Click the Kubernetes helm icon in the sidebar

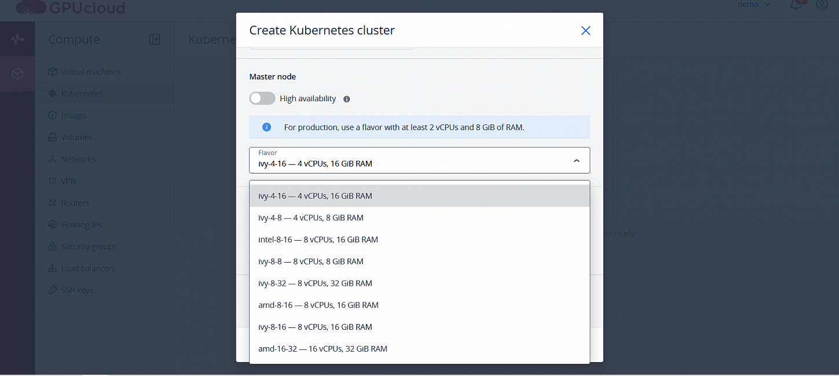pyautogui.click(x=52, y=94)
